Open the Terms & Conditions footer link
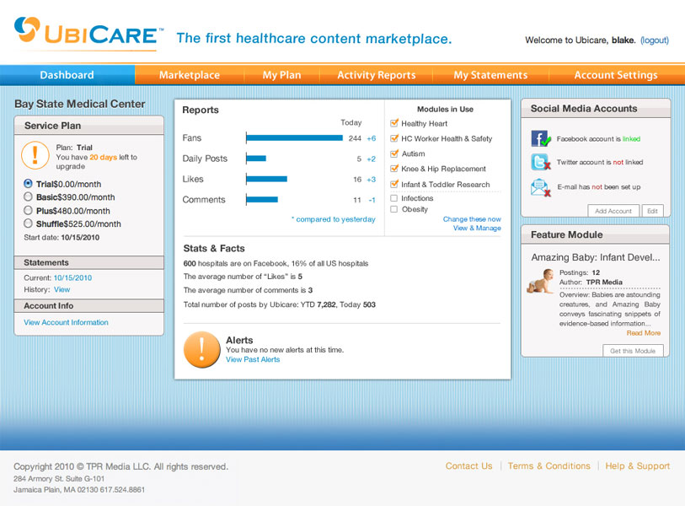685x506 pixels. [x=549, y=466]
